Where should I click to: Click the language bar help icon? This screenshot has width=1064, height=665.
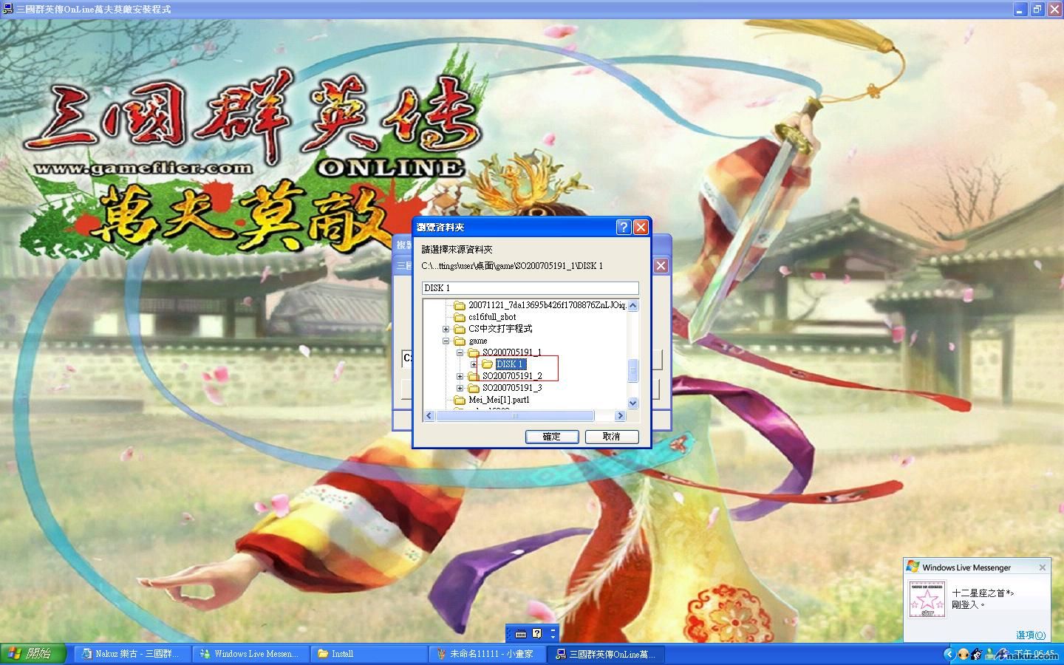(537, 633)
